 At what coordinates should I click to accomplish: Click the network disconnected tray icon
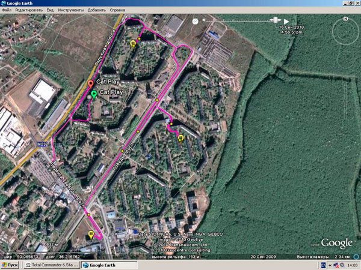[x=336, y=265]
